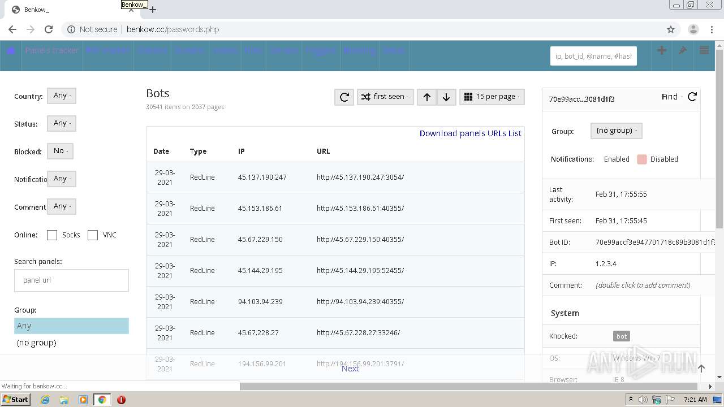724x407 pixels.
Task: Sort descending with the down arrow
Action: point(446,97)
